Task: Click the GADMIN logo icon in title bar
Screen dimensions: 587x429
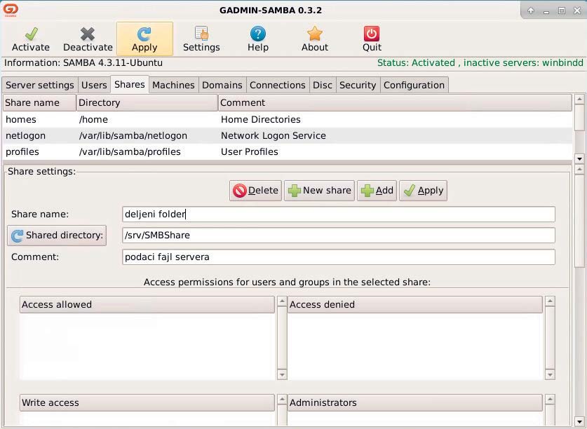Action: pos(10,10)
